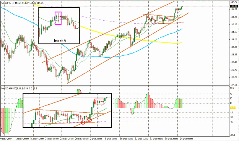
Task: Click the 111.25 price axis label
Action: click(x=234, y=39)
